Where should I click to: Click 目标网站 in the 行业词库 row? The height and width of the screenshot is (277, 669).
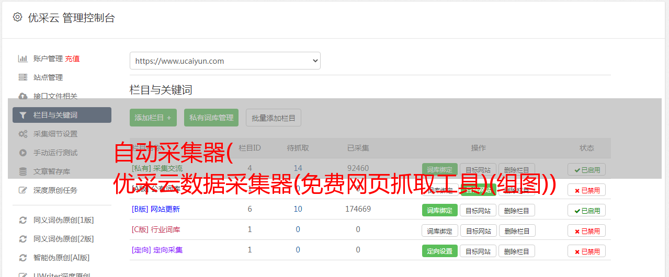(478, 230)
